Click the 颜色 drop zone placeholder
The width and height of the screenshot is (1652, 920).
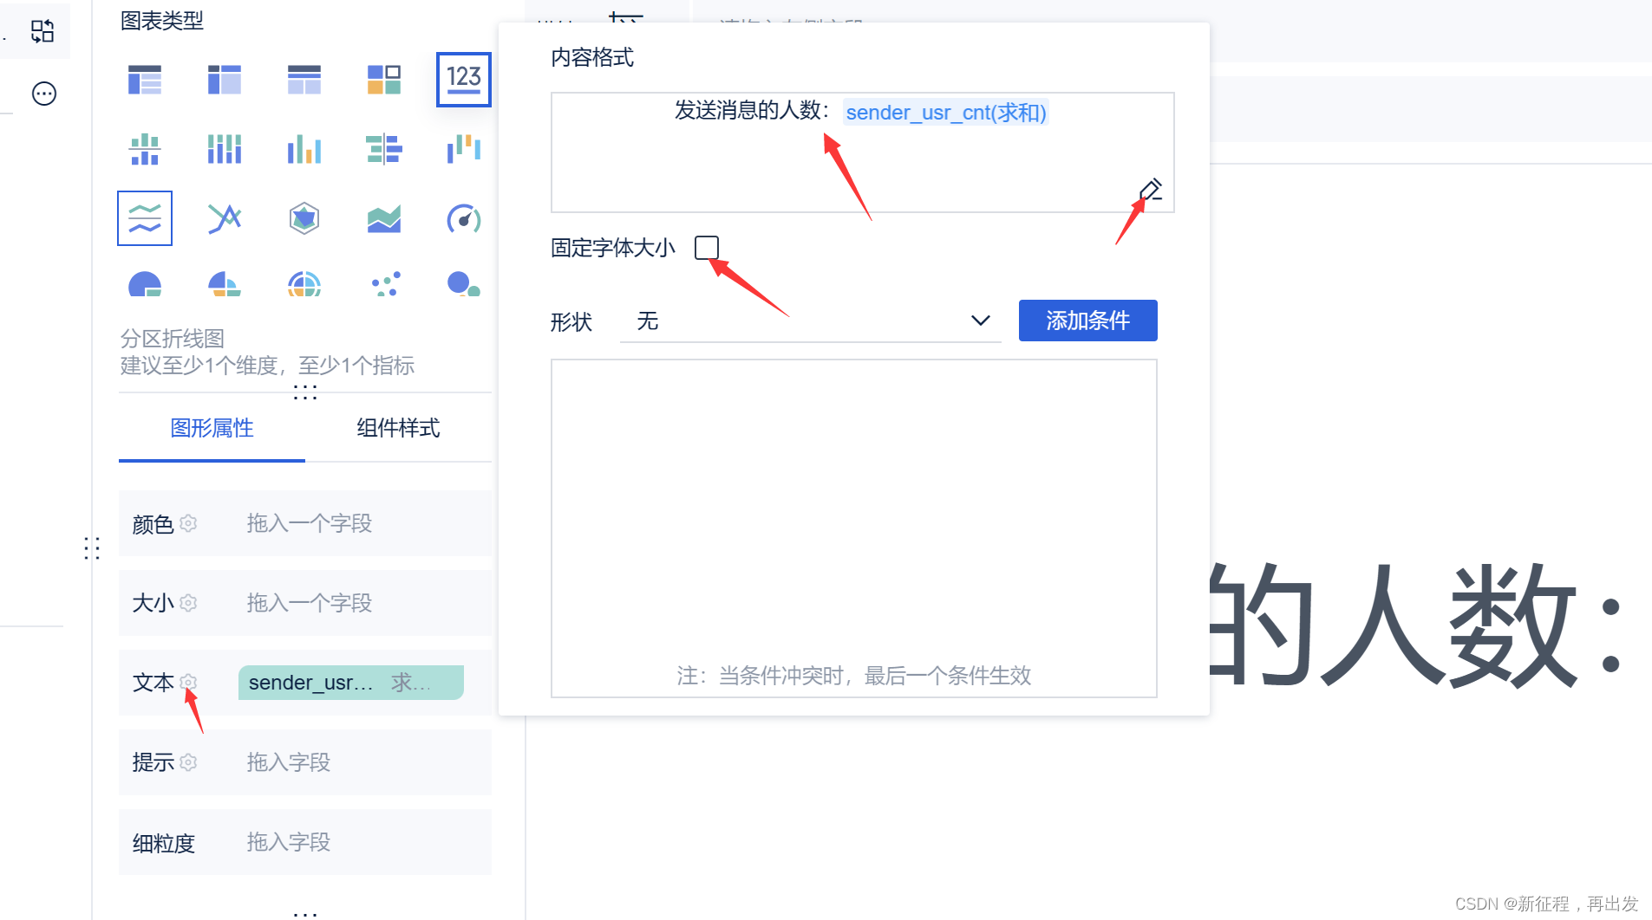pos(310,523)
